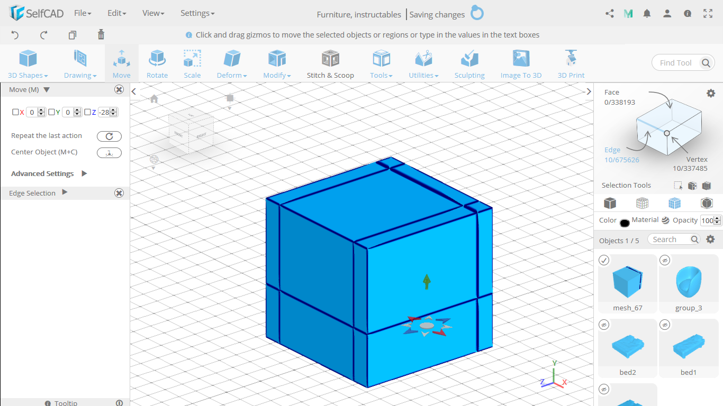Expand Advanced Settings section
The image size is (723, 406).
[x=84, y=173]
